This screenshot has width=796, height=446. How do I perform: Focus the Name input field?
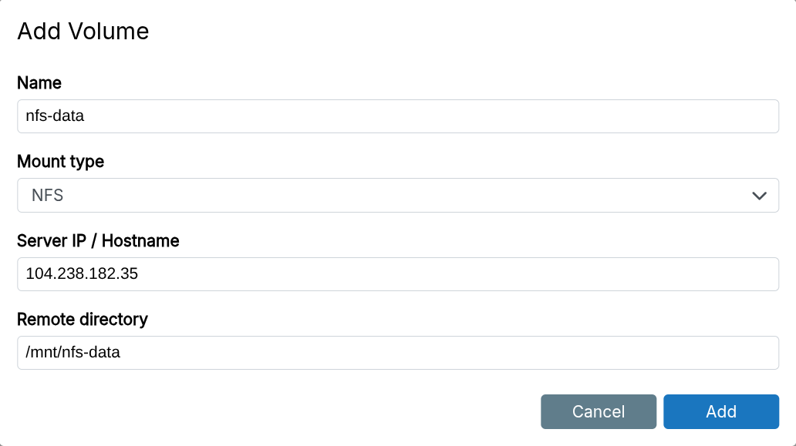pos(397,116)
